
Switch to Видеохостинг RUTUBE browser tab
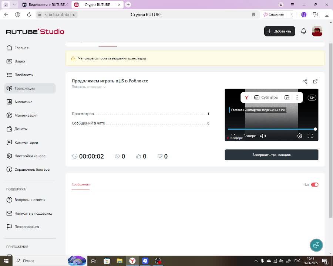click(46, 4)
